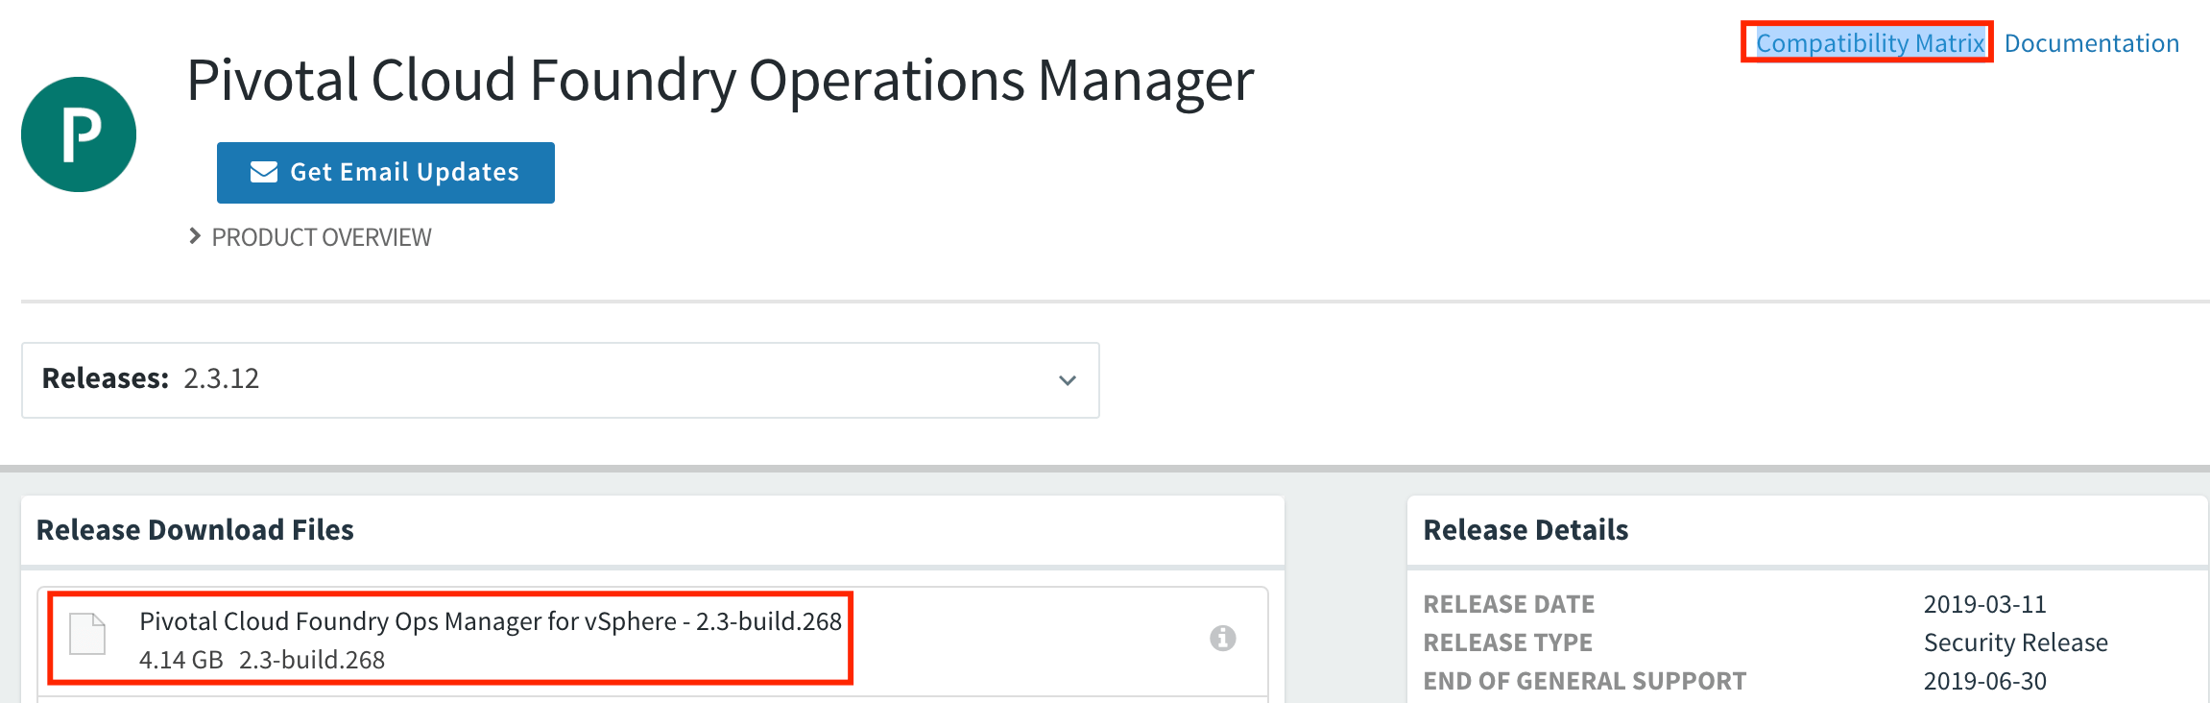Click the Release Details heading
The height and width of the screenshot is (703, 2210).
coord(1525,530)
